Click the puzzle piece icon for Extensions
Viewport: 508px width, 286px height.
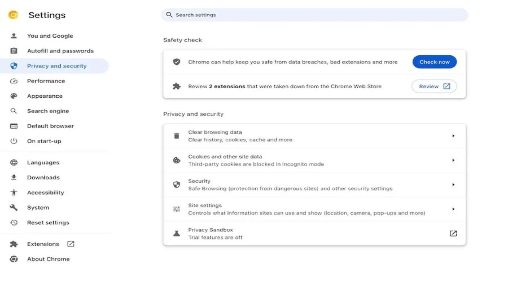[14, 244]
